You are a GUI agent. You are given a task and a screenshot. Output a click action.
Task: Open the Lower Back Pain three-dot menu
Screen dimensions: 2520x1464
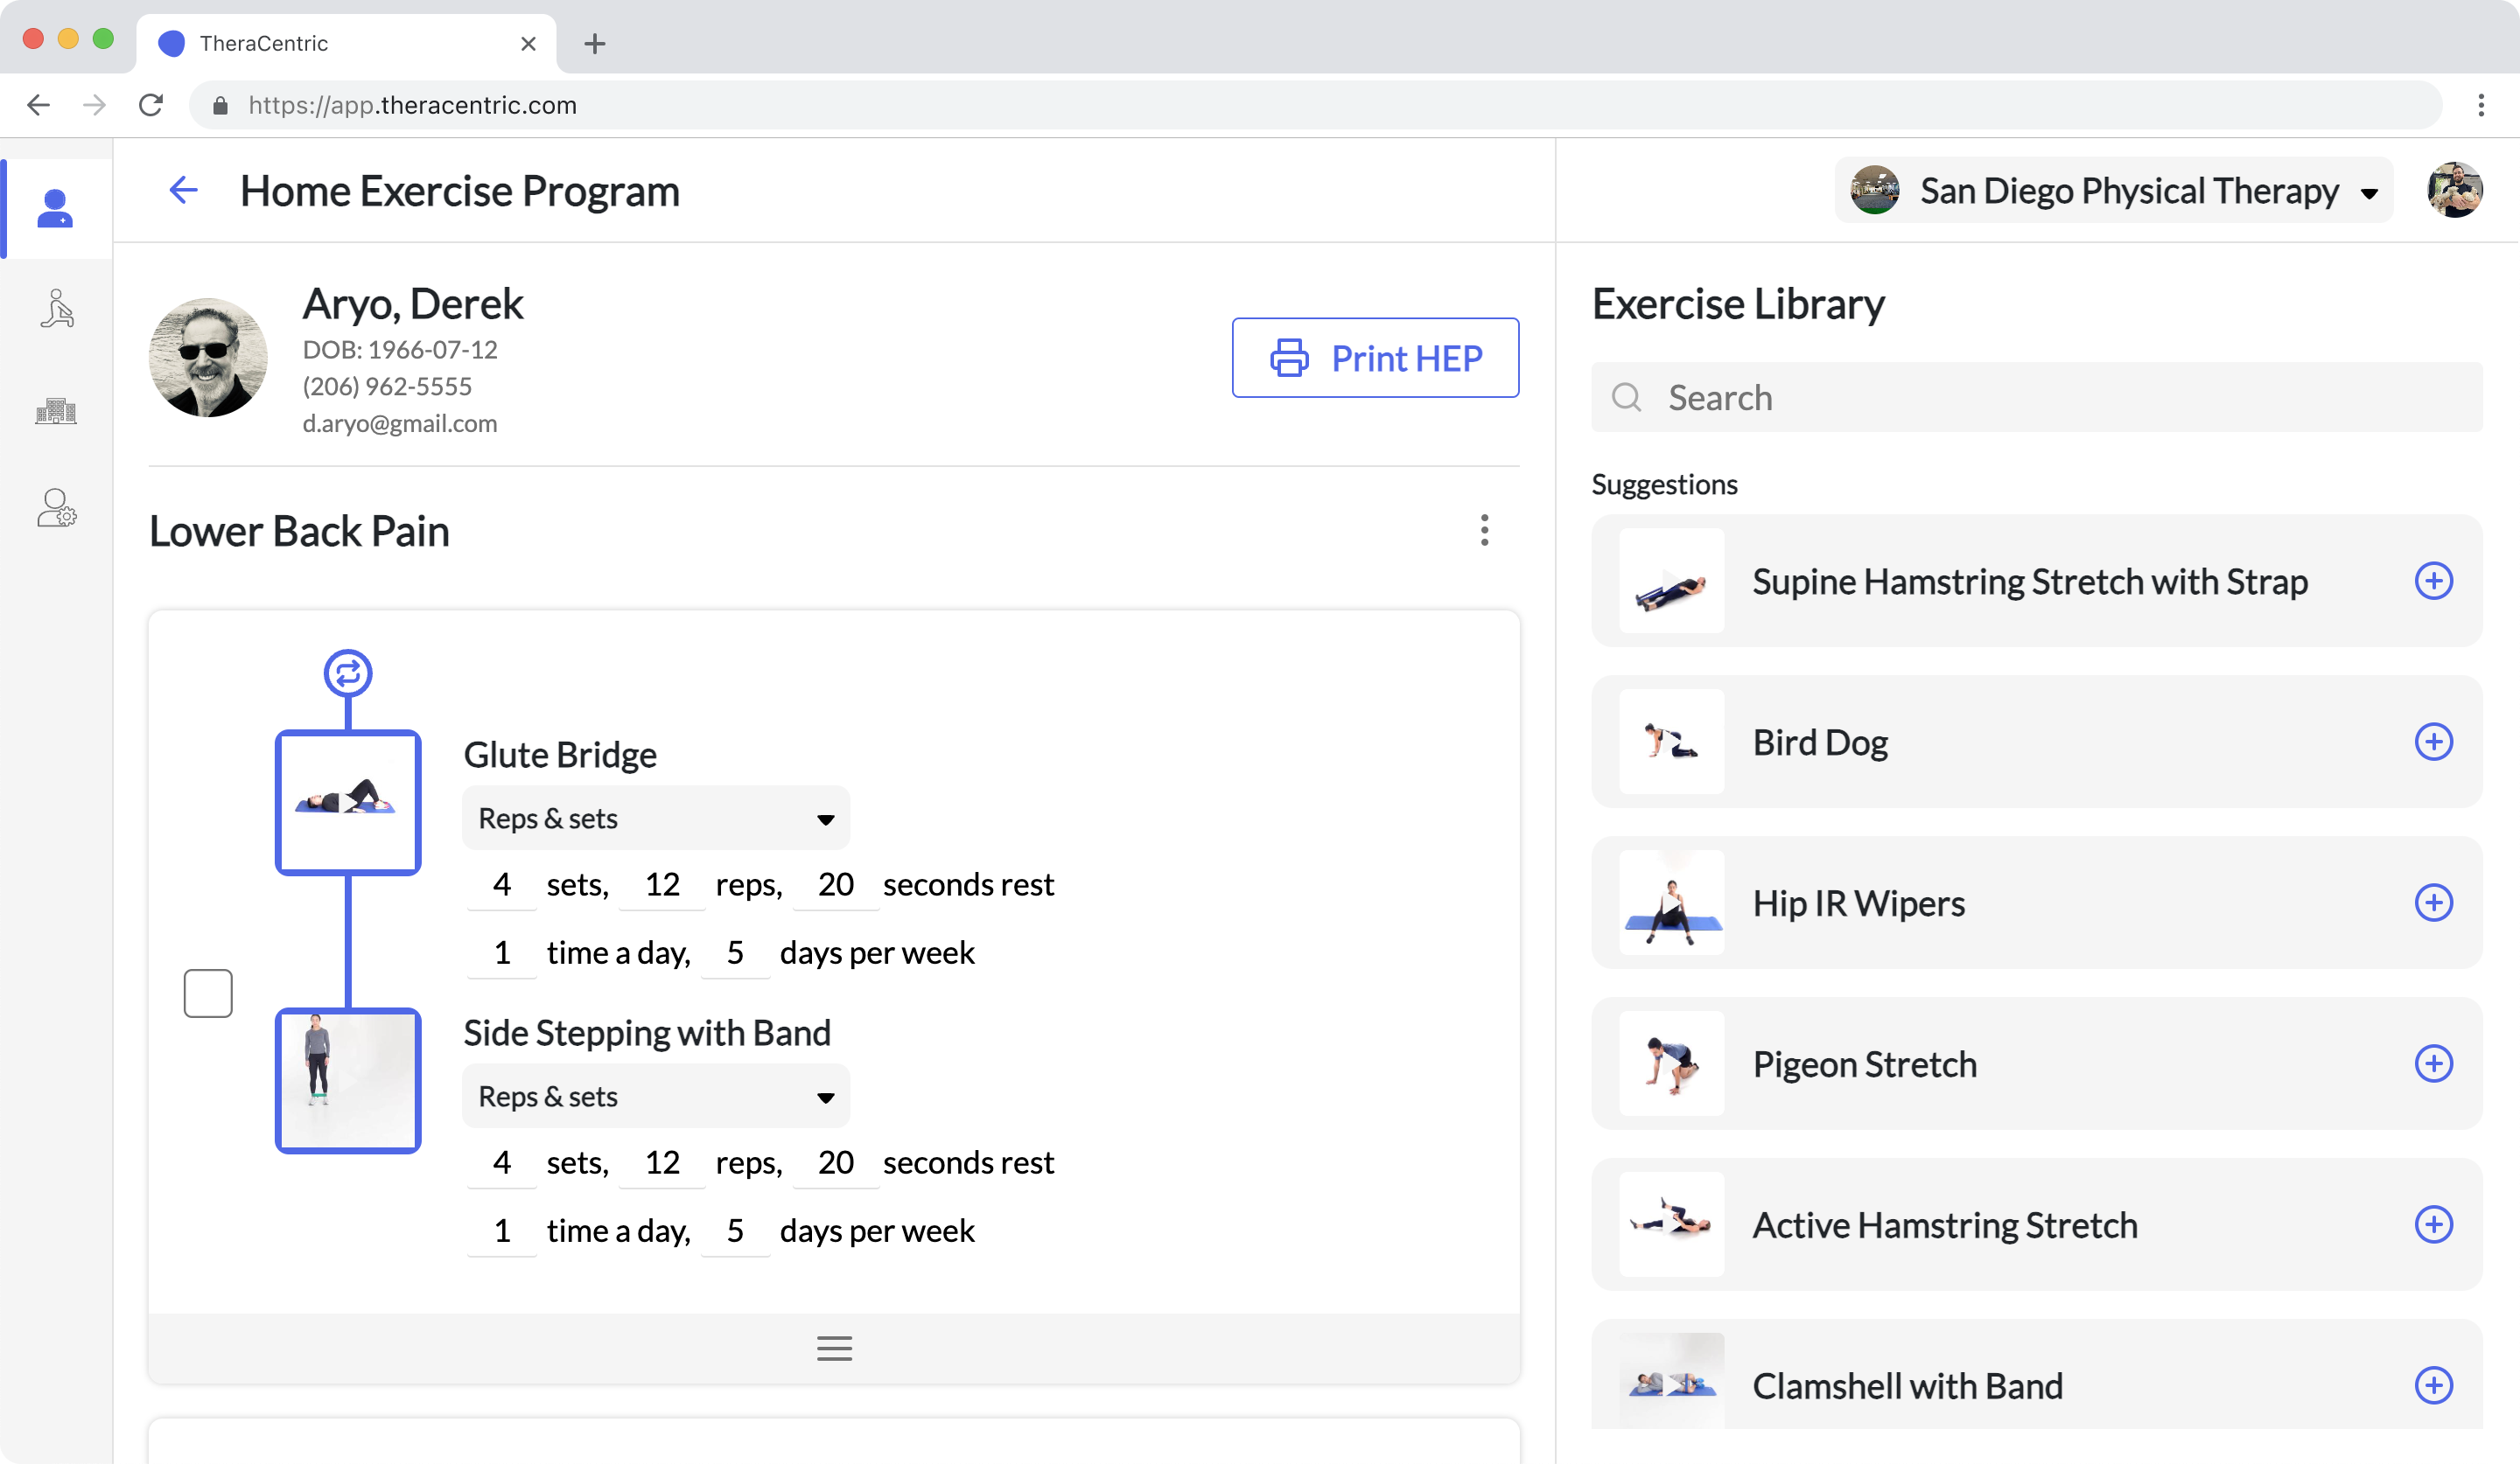(x=1484, y=531)
